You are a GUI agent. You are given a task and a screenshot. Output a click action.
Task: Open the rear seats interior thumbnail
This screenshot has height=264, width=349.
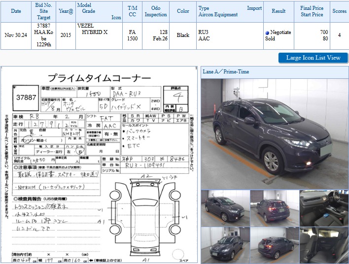[324, 245]
